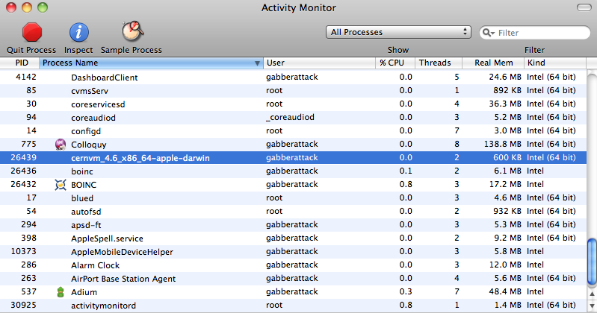Sort by % CPU column header
The width and height of the screenshot is (597, 313).
pos(395,63)
